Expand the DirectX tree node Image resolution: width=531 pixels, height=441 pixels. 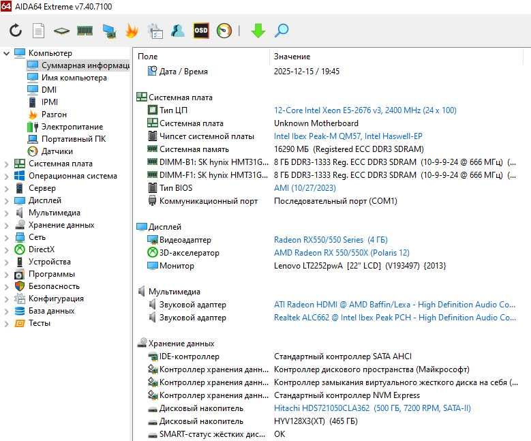[x=6, y=249]
